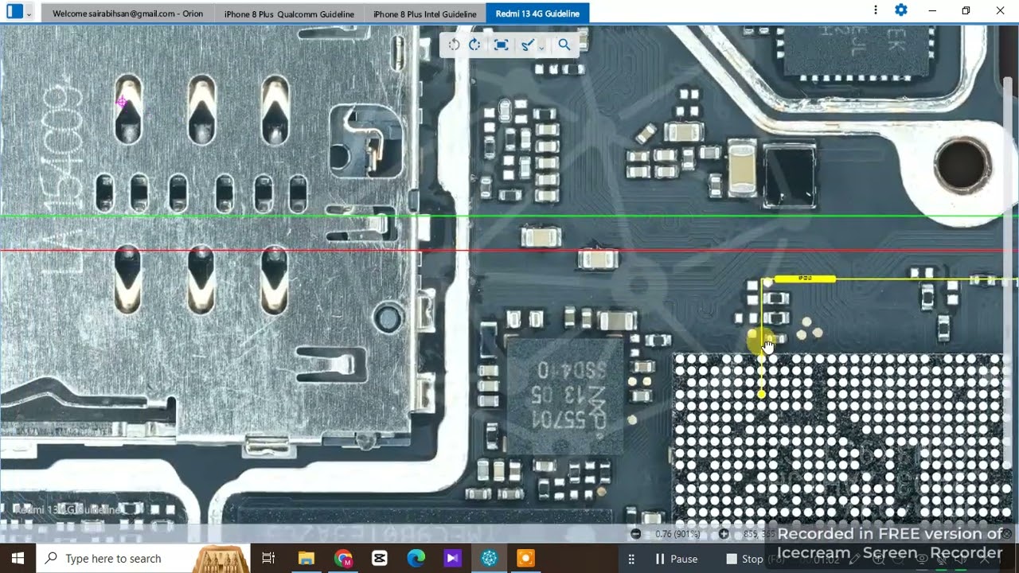Fit the board to screen
This screenshot has width=1019, height=573.
(x=501, y=45)
